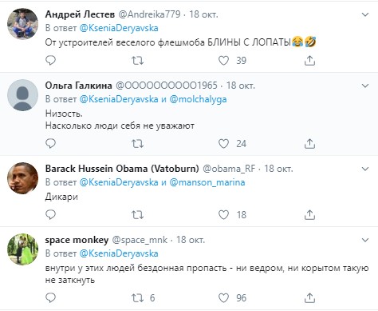The width and height of the screenshot is (378, 311).
Task: Reply to Ольга Галкина's tweet
Action: (50, 144)
